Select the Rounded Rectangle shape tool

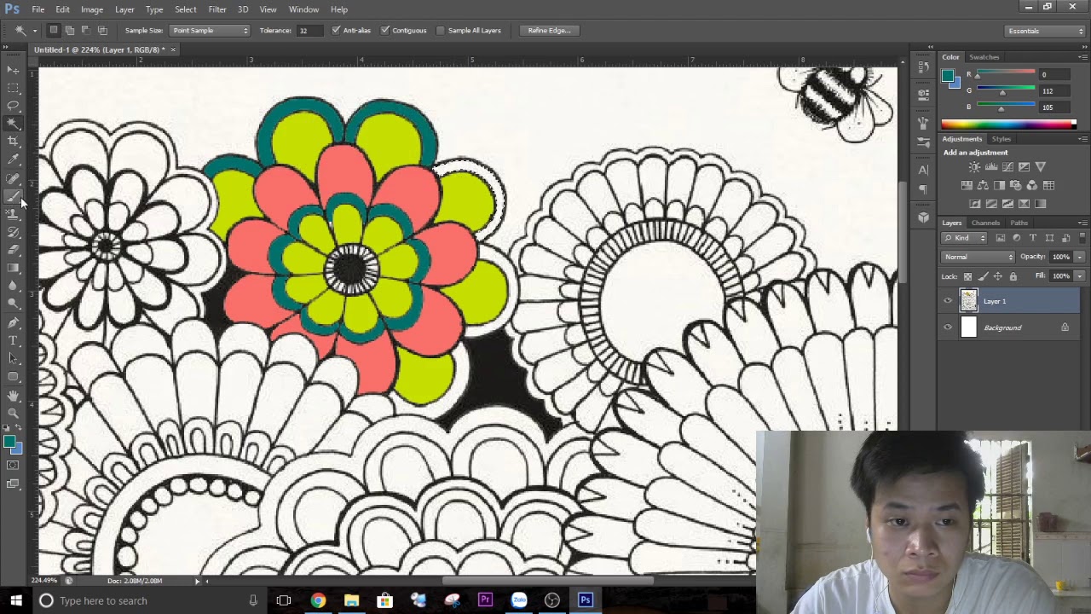(x=13, y=376)
